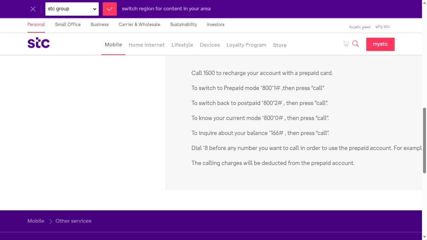This screenshot has width=427, height=240.
Task: Go to Other services breadcrumb
Action: coord(74,221)
